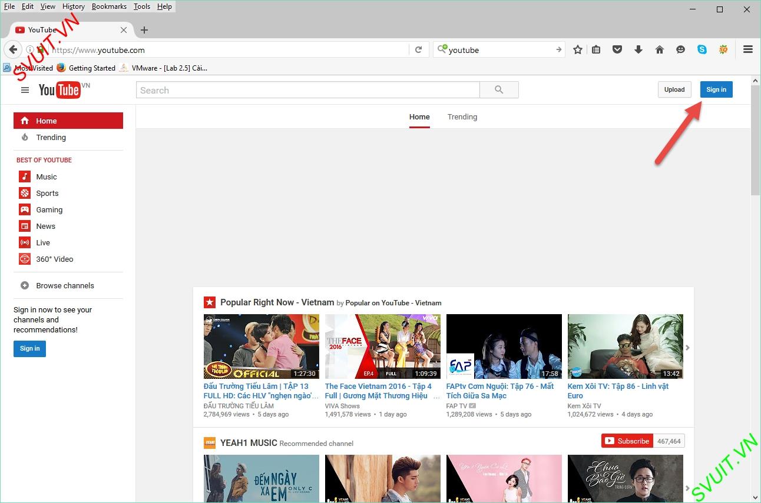Close the YouTube tab
The image size is (761, 503).
[x=124, y=30]
